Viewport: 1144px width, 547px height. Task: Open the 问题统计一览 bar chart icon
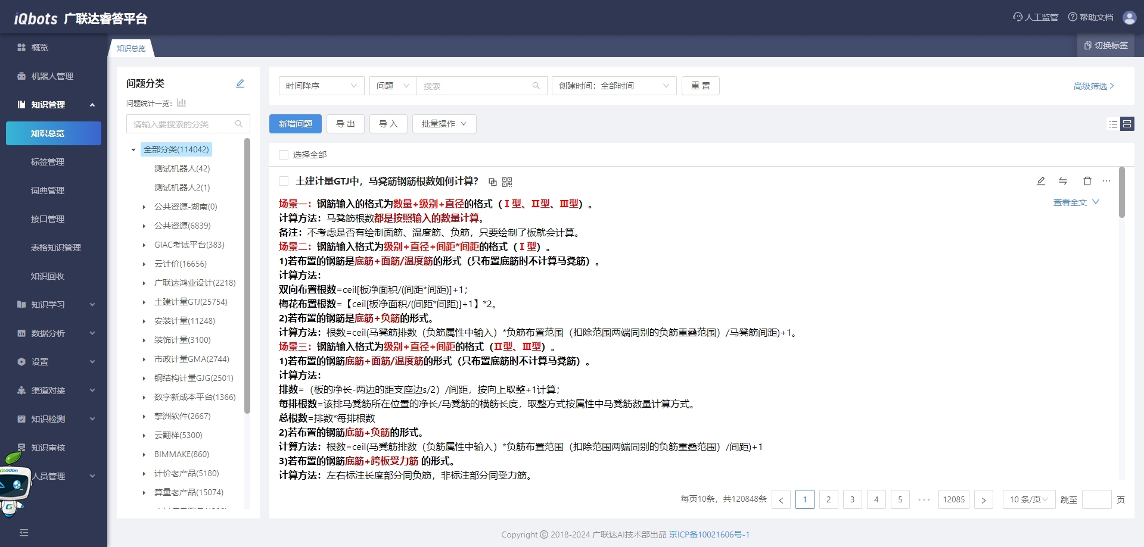coord(182,102)
